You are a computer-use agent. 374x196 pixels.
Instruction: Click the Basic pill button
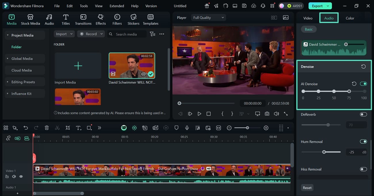click(309, 29)
